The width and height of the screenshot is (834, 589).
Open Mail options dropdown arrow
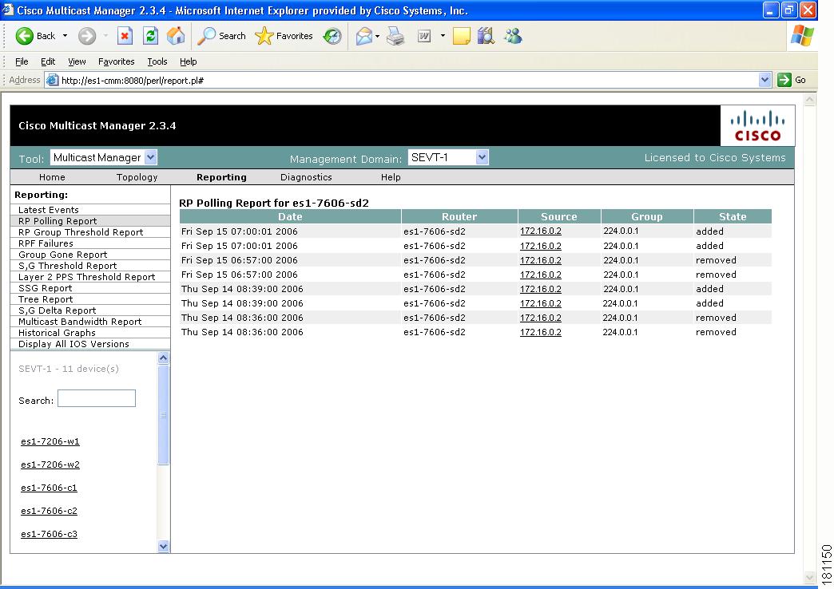pos(377,36)
